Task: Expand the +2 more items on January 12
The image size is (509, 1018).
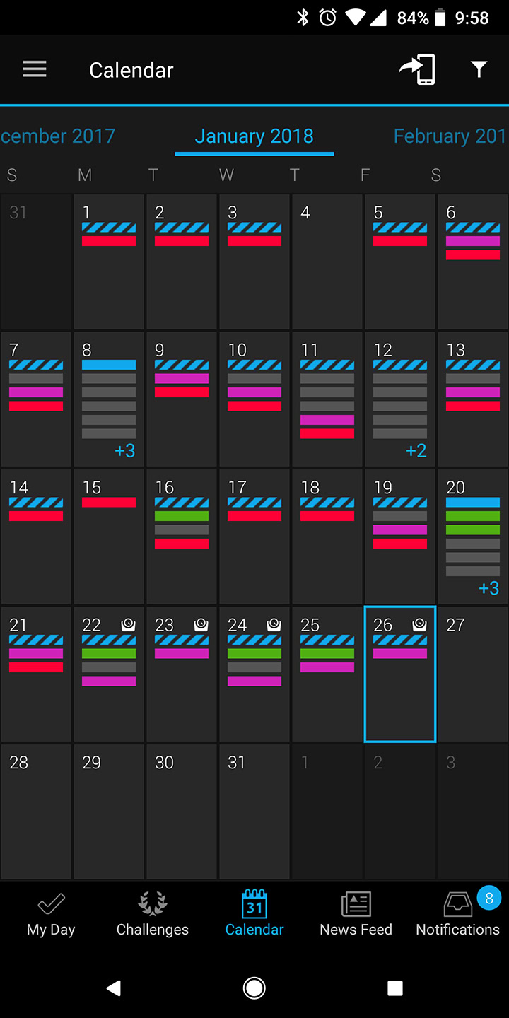Action: click(416, 451)
